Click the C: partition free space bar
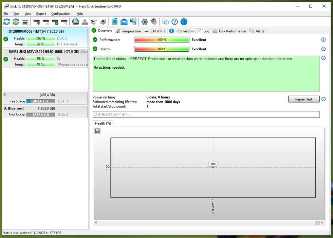 [x=40, y=101]
